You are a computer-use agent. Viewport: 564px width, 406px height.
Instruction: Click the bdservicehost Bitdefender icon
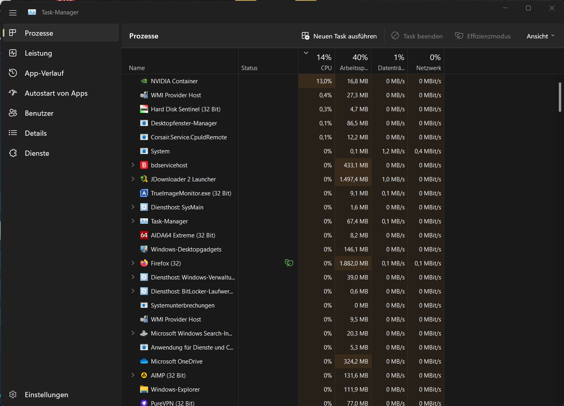(144, 165)
